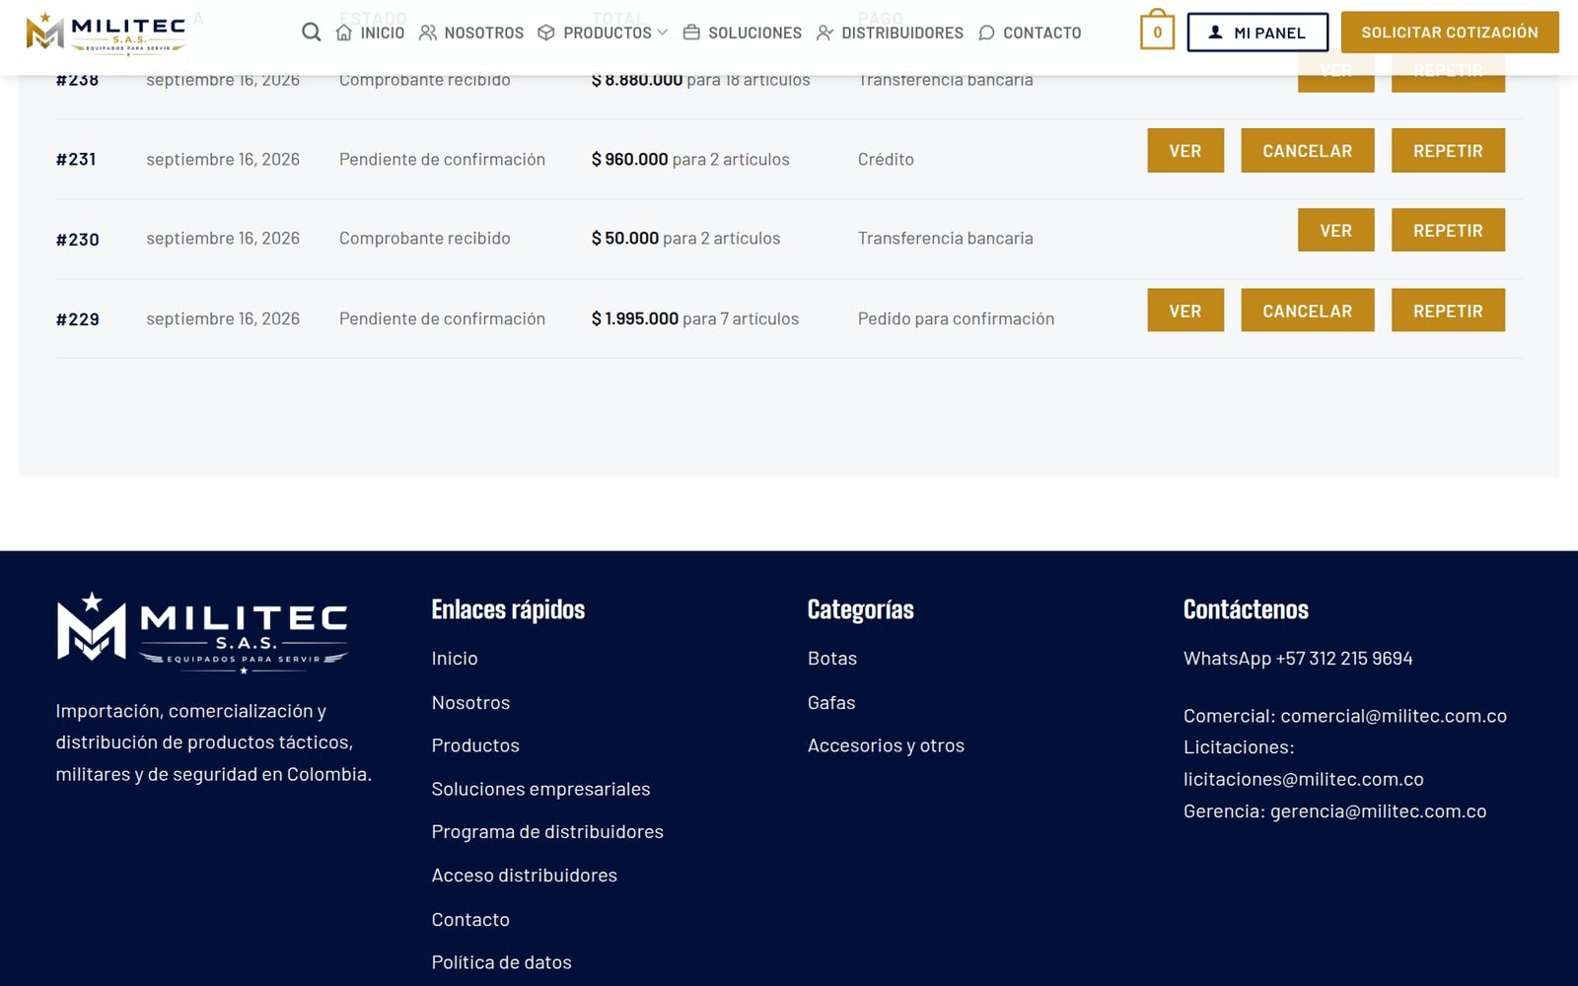Open Política de datos footer link
Viewport: 1578px width, 986px height.
pos(501,962)
